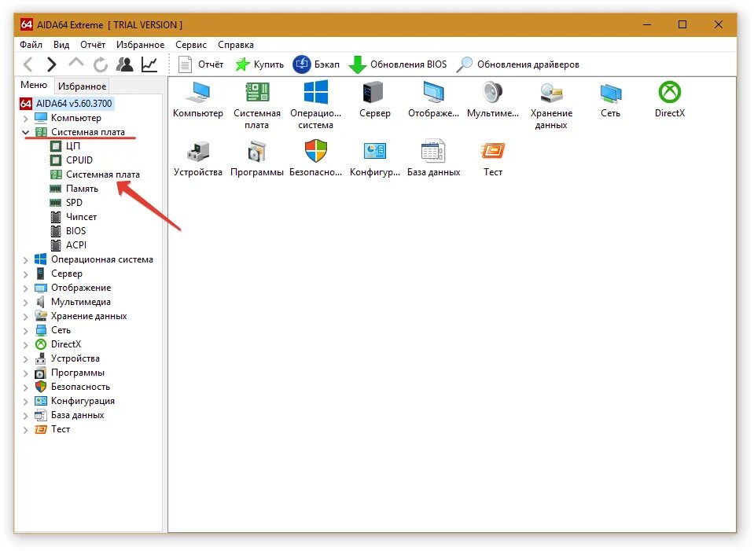Open the Мультимедиа speaker icon in the right pane
This screenshot has height=551, width=754.
click(493, 100)
